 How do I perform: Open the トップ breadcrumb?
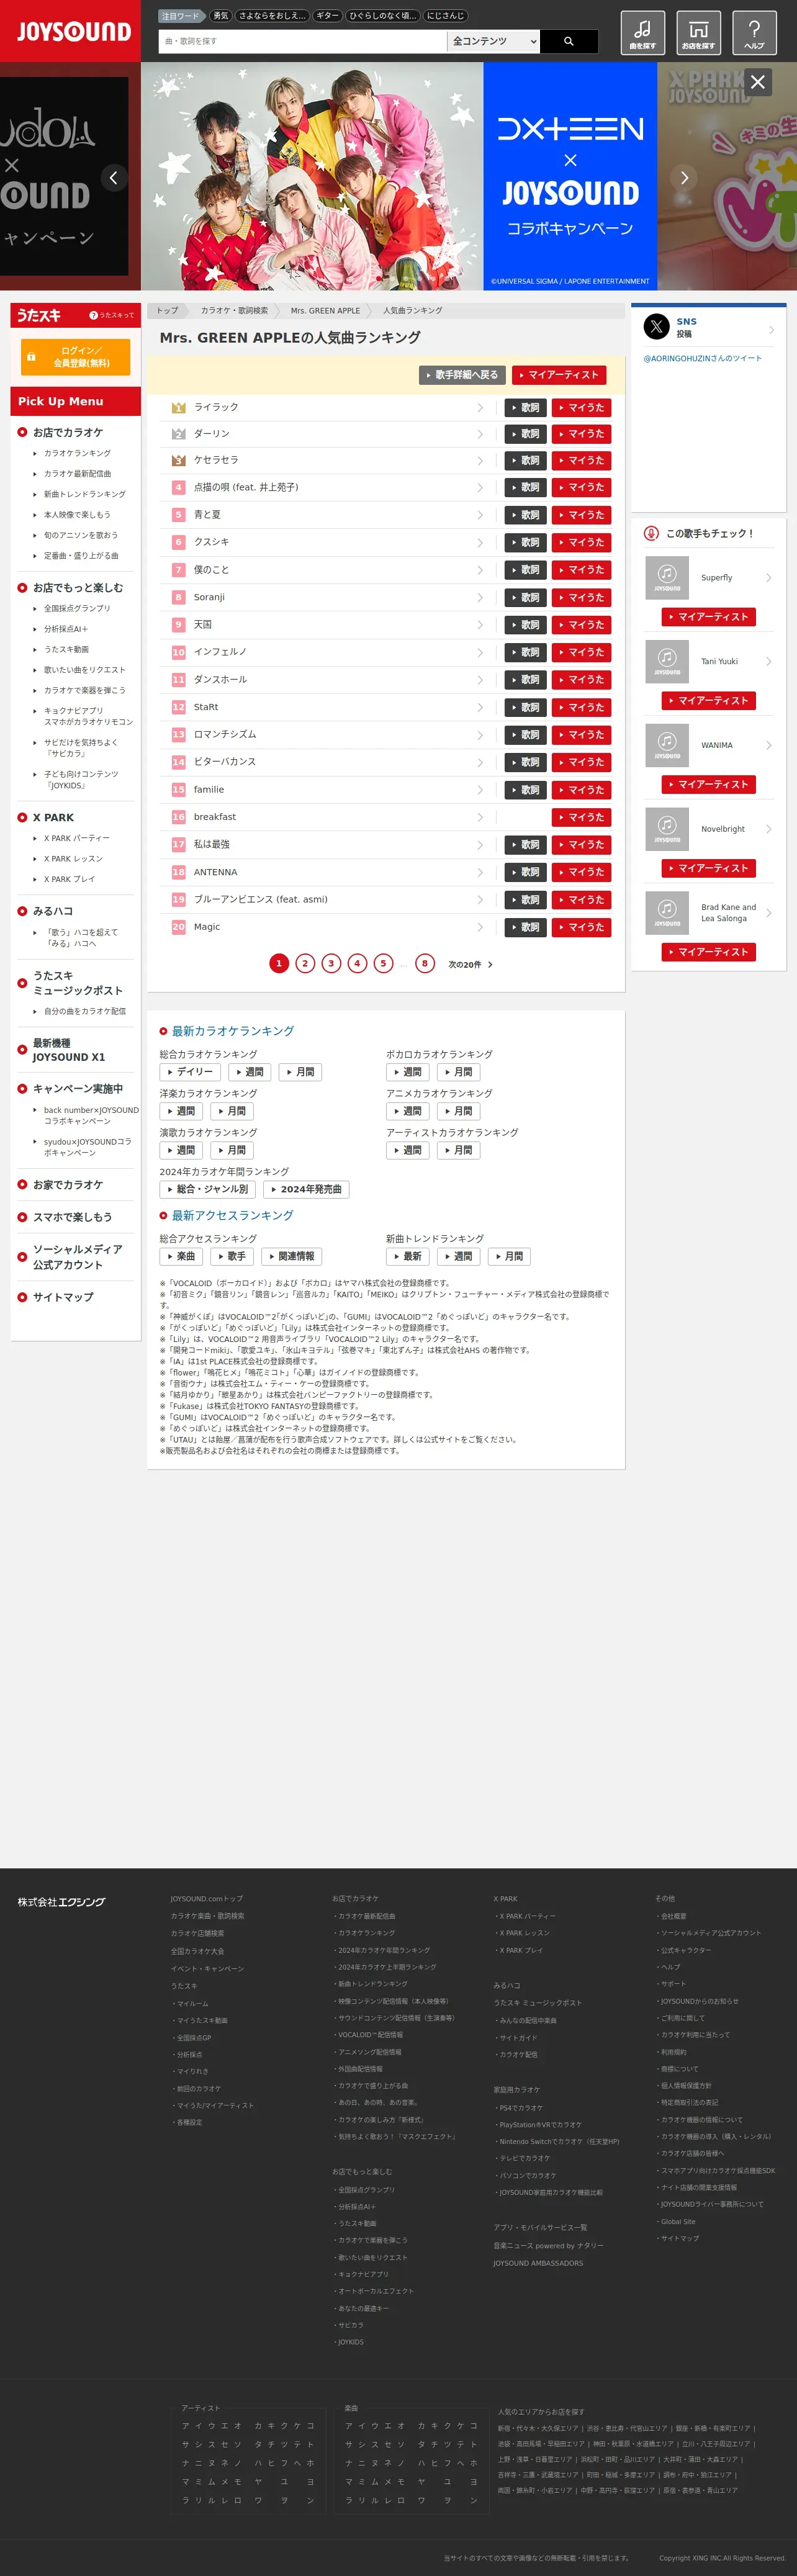pyautogui.click(x=167, y=311)
